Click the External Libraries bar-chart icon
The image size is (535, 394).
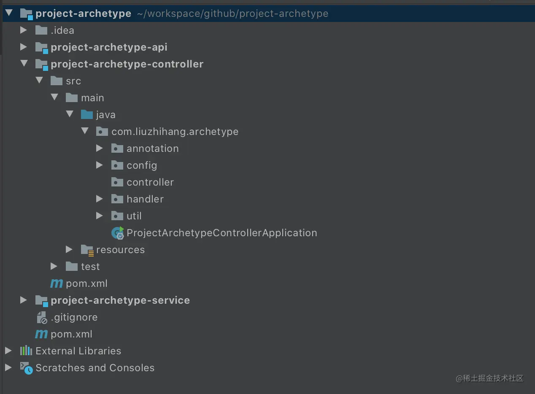(26, 351)
